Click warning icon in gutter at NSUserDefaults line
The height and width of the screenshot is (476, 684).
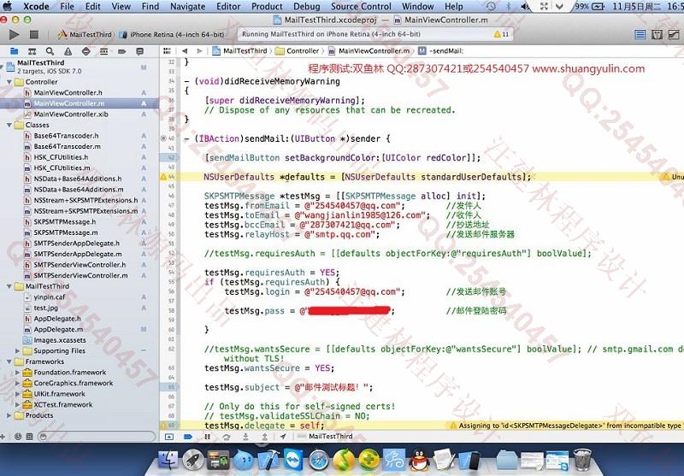[x=163, y=177]
